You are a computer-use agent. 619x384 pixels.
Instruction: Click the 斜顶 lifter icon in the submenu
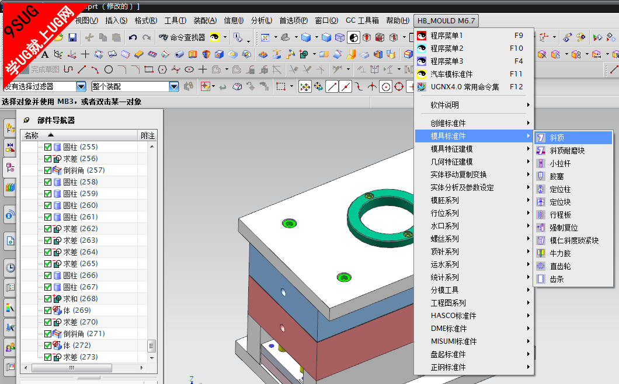tap(541, 138)
